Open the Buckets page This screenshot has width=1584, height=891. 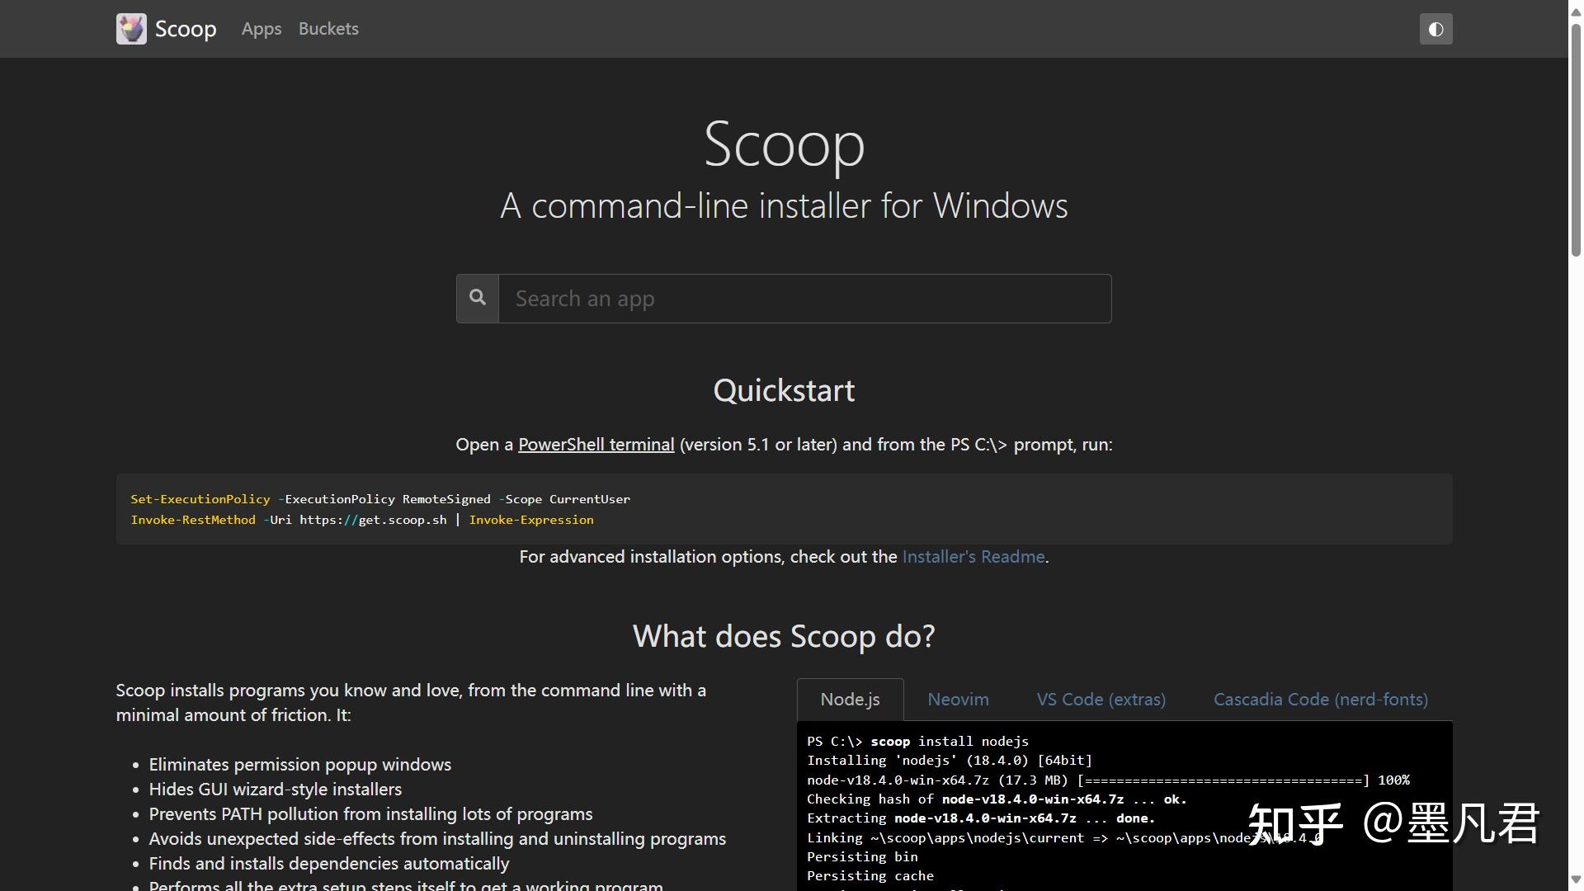tap(328, 28)
